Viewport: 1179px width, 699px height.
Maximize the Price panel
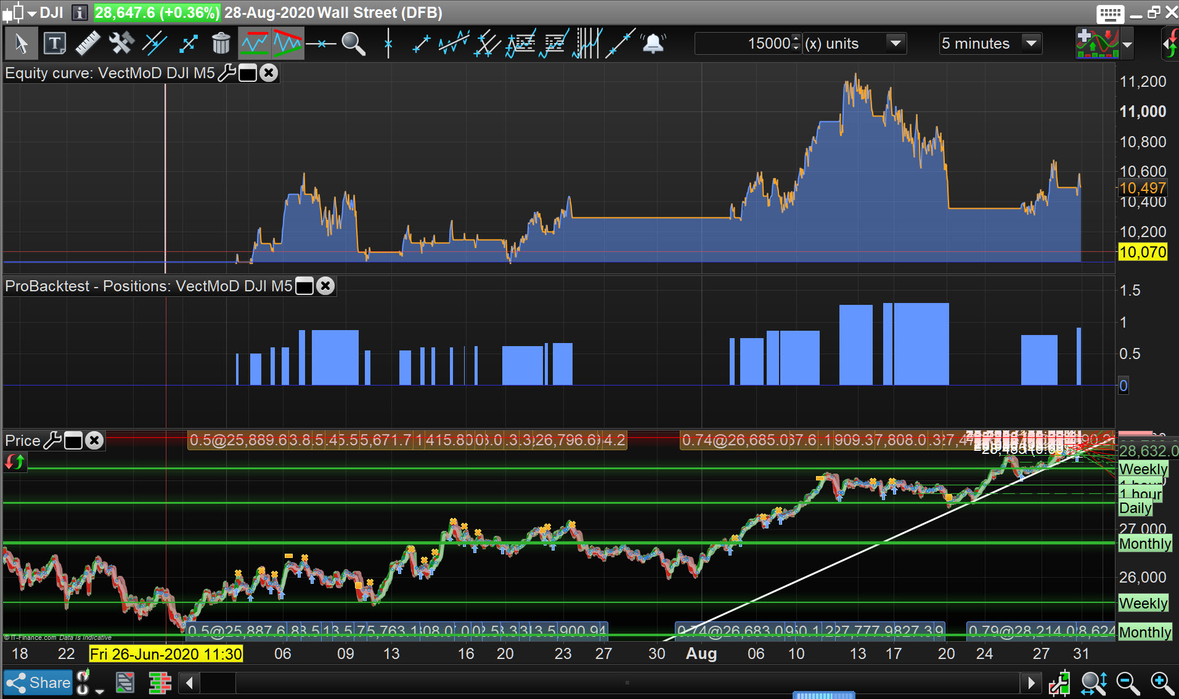(73, 441)
